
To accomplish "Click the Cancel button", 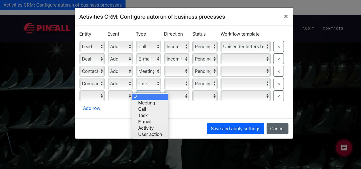I will (277, 129).
